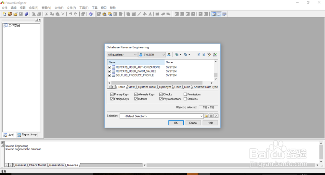Switch to the View tab
325x175 pixels.
[131, 87]
